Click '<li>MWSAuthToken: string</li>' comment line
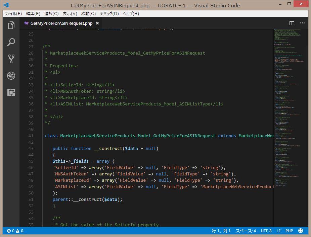The height and width of the screenshot is (237, 311). point(87,91)
